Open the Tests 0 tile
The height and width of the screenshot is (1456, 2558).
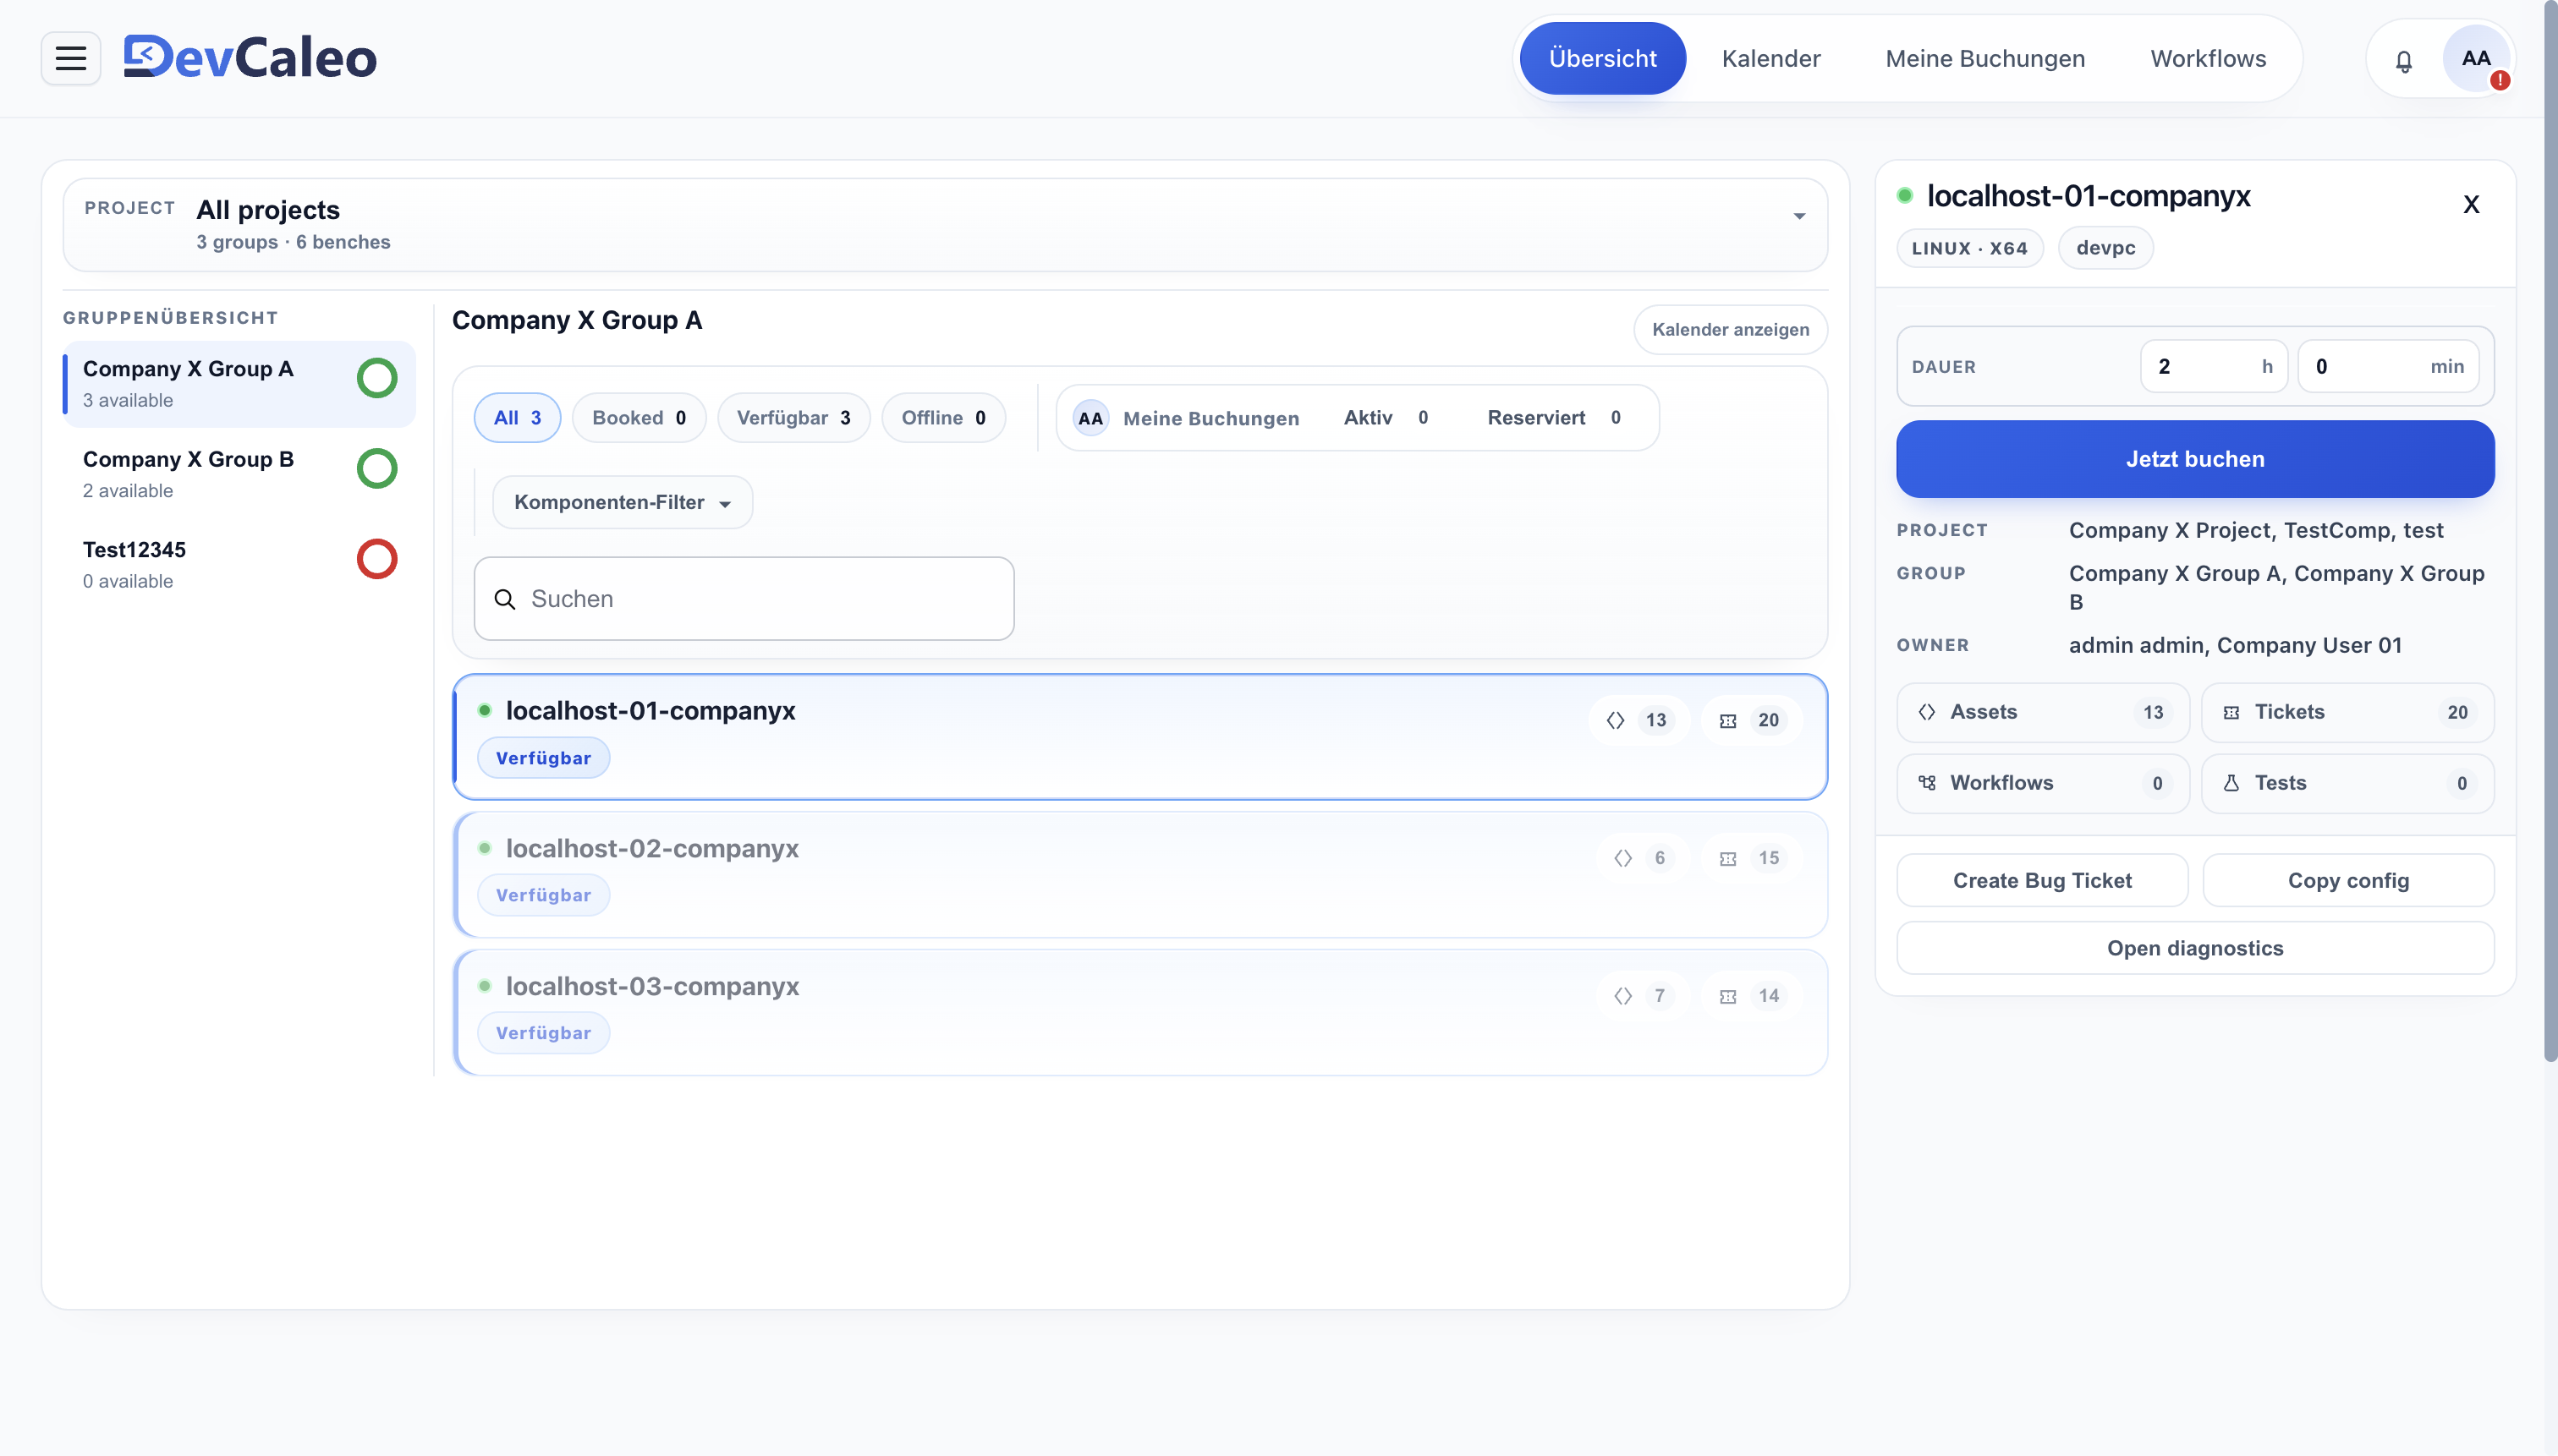click(2347, 783)
